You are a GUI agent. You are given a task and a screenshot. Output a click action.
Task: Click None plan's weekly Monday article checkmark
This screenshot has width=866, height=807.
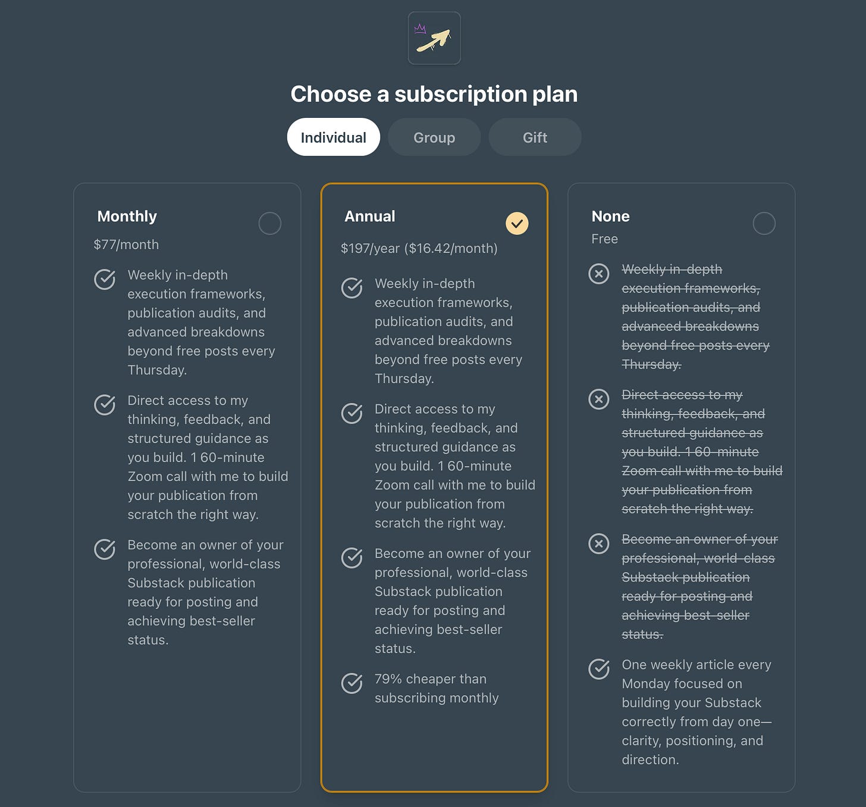point(599,668)
